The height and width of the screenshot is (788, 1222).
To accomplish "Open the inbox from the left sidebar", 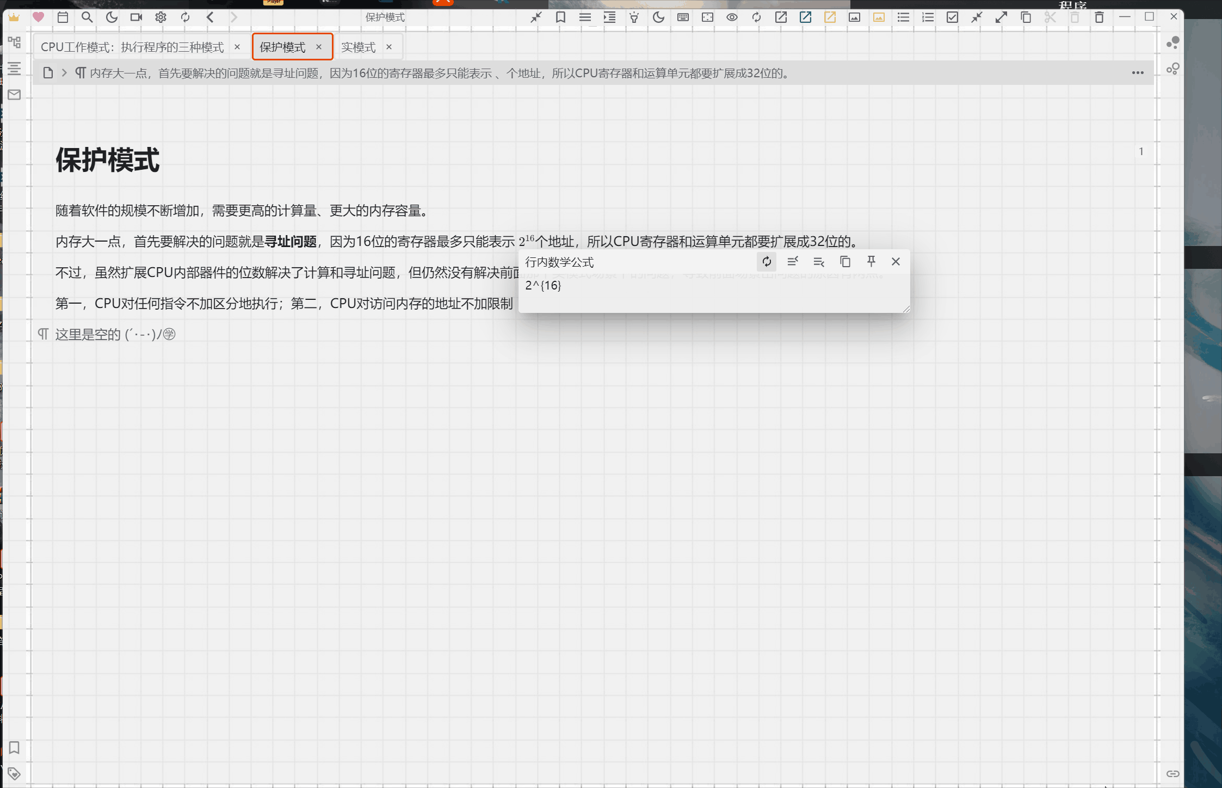I will click(x=14, y=95).
